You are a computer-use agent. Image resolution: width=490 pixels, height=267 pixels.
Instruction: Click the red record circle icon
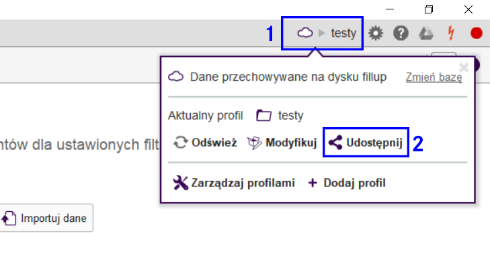pyautogui.click(x=477, y=33)
